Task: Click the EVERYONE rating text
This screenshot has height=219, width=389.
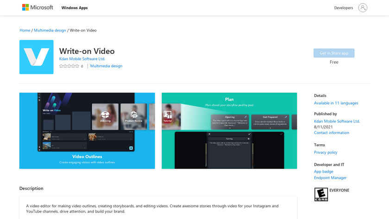Action: [339, 190]
